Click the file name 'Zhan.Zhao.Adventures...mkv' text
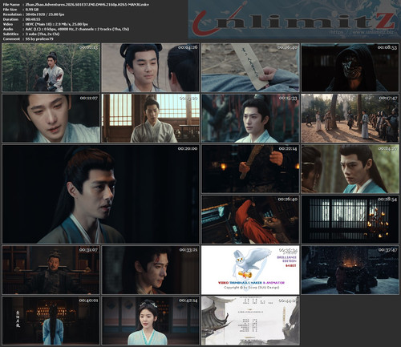 [x=87, y=5]
